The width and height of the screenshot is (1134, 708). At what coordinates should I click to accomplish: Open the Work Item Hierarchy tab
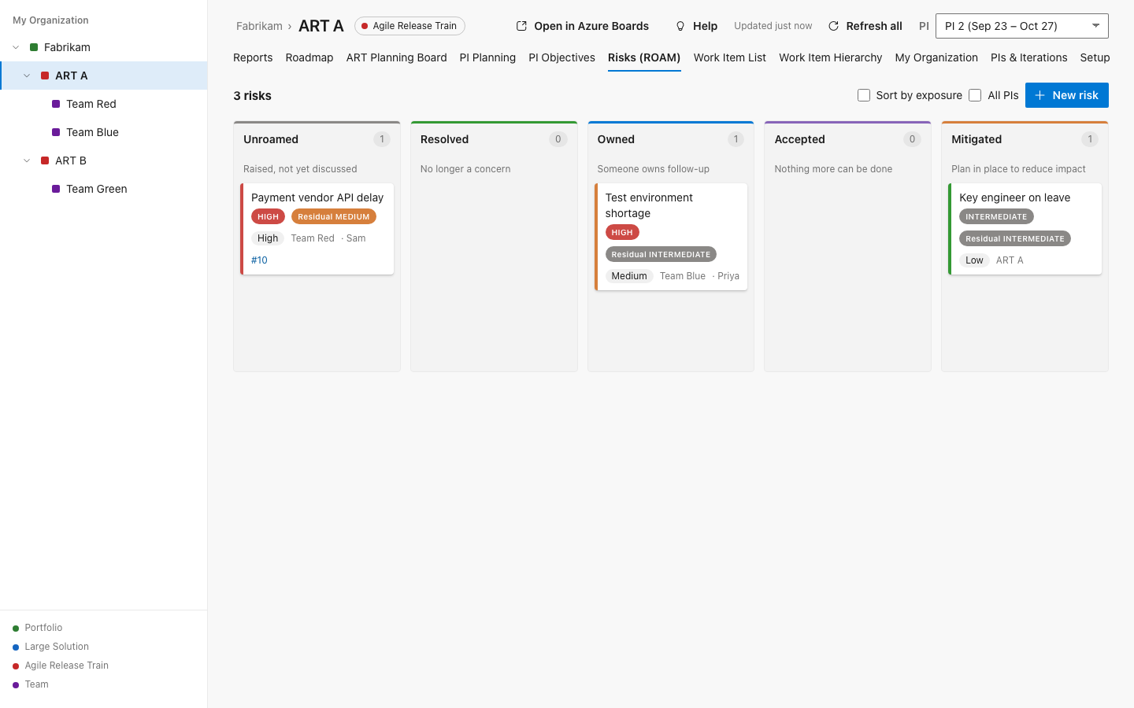pos(830,57)
